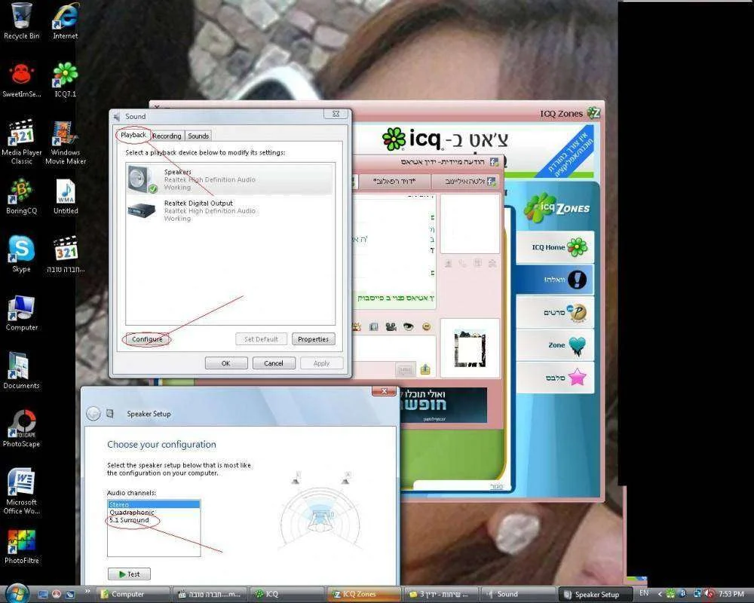Select the Windows Movie Maker desktop icon
Screen dimensions: 754x603
(x=66, y=142)
